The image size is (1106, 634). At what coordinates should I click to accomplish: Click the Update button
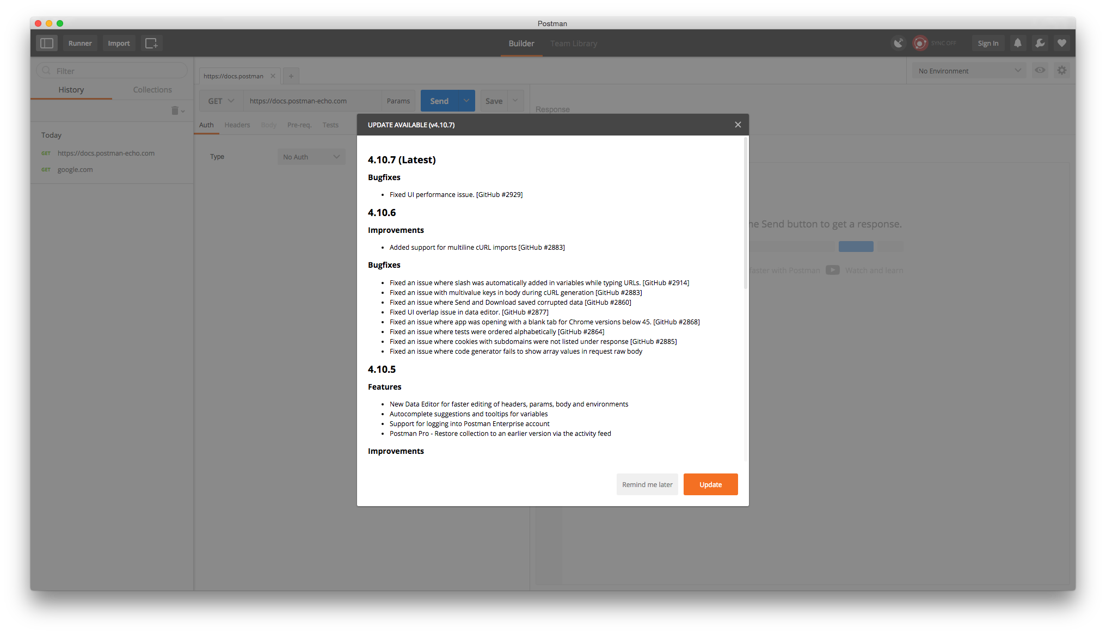click(x=711, y=484)
